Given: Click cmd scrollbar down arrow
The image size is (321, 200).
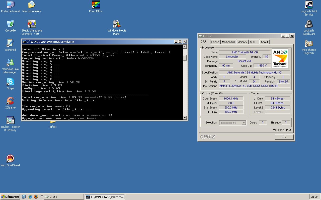Looking at the screenshot, I should point(185,118).
